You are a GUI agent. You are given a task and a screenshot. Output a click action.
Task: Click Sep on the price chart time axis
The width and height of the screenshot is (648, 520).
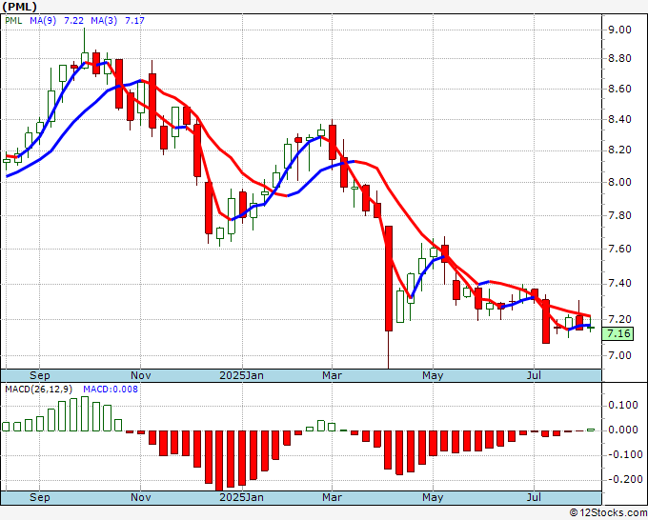[x=40, y=375]
